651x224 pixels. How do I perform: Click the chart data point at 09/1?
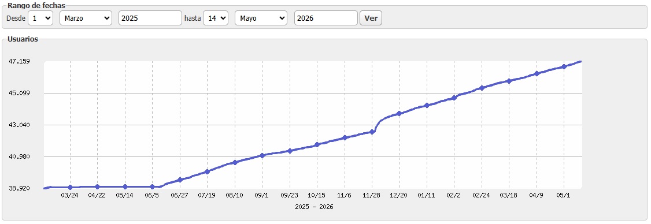point(262,155)
